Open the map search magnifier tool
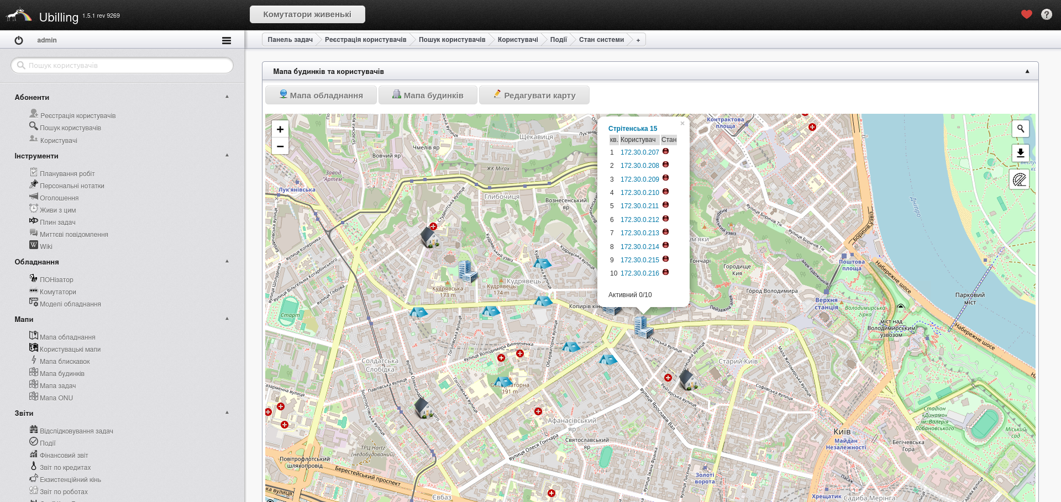Viewport: 1061px width, 502px height. [x=1020, y=129]
